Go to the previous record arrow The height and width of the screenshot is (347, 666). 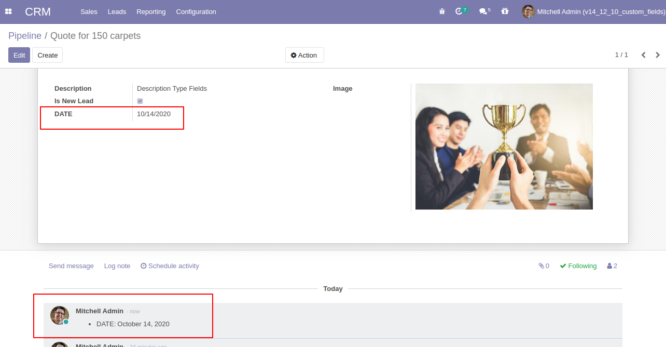tap(643, 55)
